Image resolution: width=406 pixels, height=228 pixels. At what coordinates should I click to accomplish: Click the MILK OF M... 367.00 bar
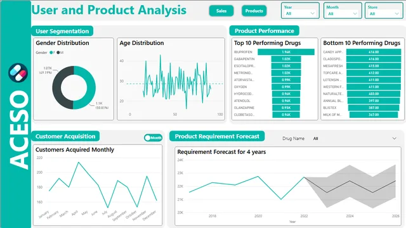pyautogui.click(x=374, y=115)
